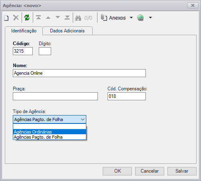The image size is (201, 181).
Task: Click the 0/0 record counter
Action: (88, 18)
